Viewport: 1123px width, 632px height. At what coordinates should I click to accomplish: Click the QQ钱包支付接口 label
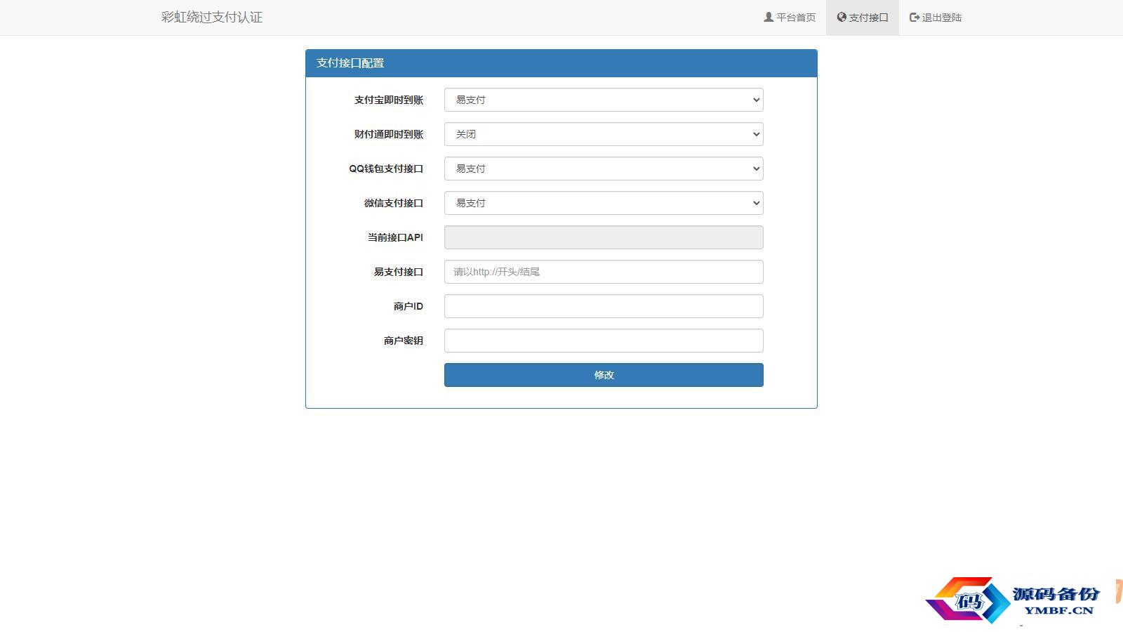[x=386, y=169]
